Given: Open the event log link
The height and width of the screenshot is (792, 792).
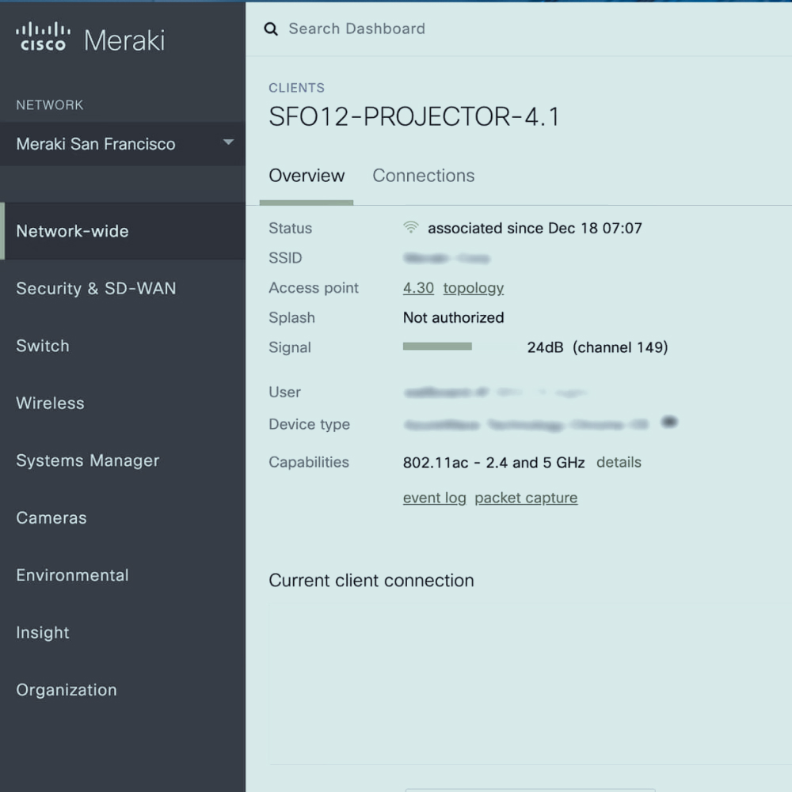Looking at the screenshot, I should pyautogui.click(x=435, y=498).
